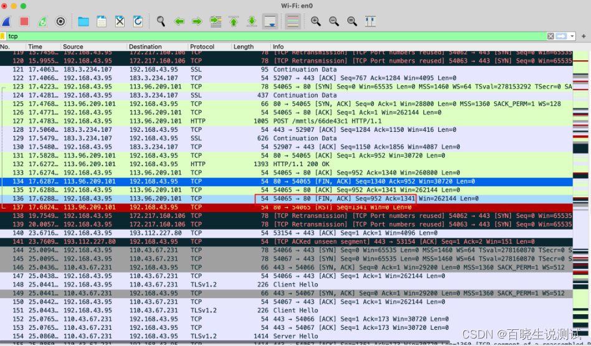Go to a specified packet
Image resolution: width=591 pixels, height=346 pixels.
tap(215, 21)
